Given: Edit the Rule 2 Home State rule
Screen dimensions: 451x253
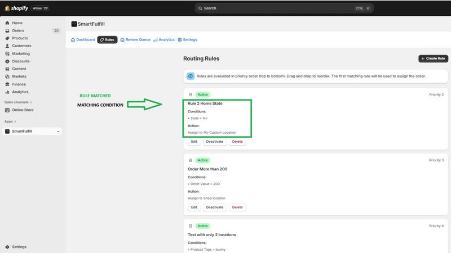Looking at the screenshot, I should tap(194, 142).
